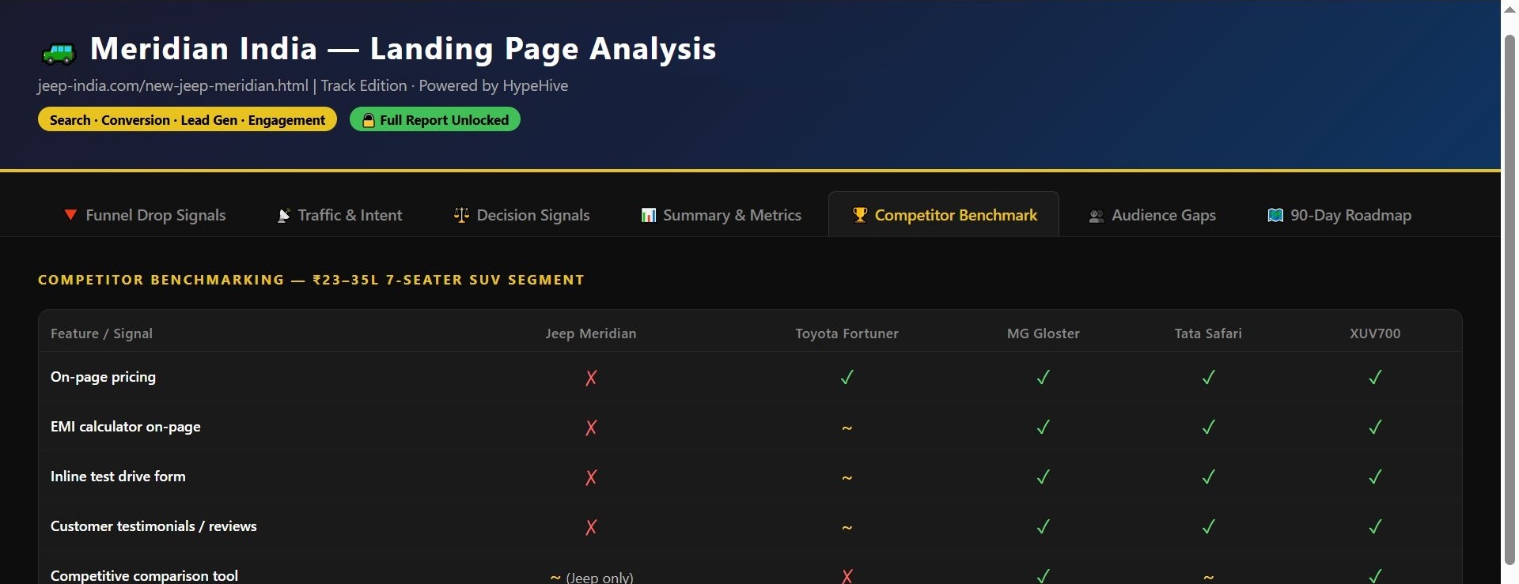Click the satellite icon beside Traffic & Intent

click(283, 215)
